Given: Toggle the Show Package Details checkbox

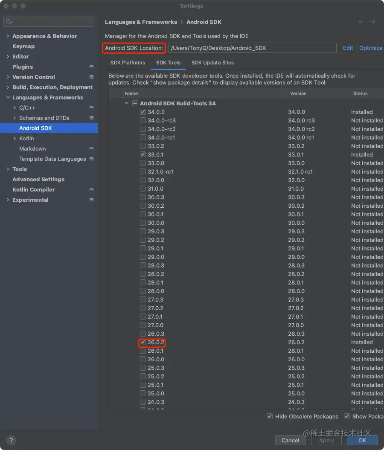Looking at the screenshot, I should [347, 416].
